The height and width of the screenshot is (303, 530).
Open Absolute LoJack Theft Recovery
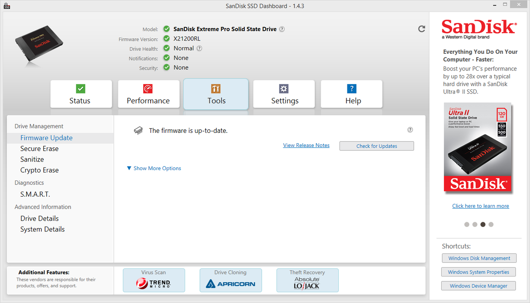(x=307, y=280)
